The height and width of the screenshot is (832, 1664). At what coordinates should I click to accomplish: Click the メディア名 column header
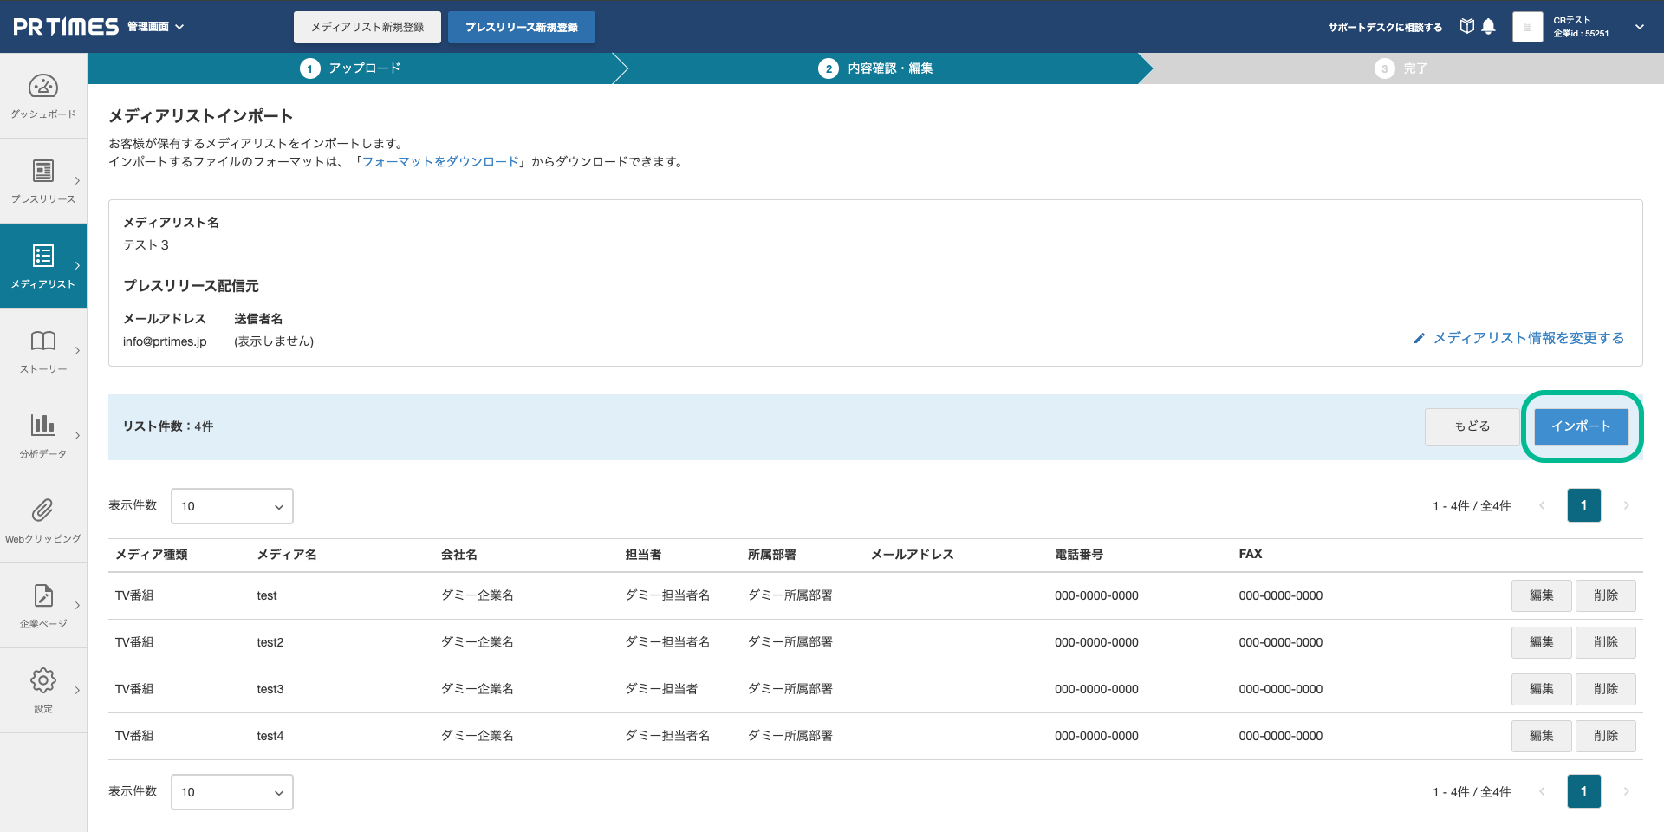287,555
